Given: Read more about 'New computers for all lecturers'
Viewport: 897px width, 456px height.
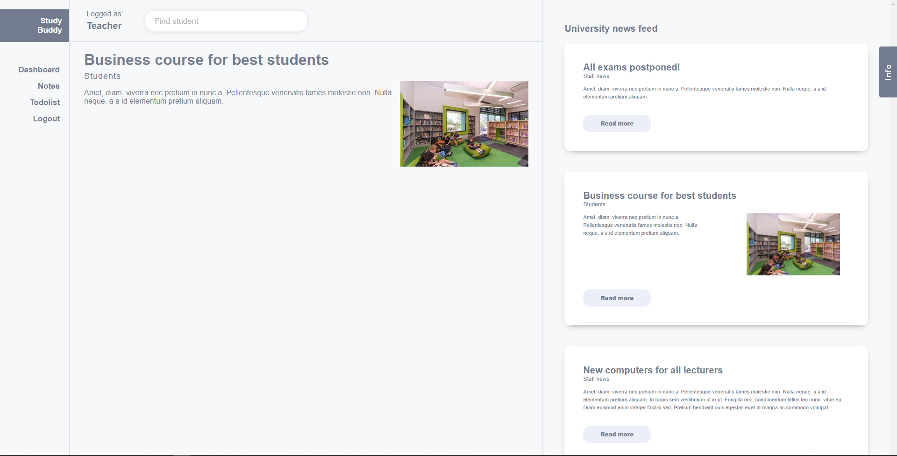Looking at the screenshot, I should (x=616, y=434).
